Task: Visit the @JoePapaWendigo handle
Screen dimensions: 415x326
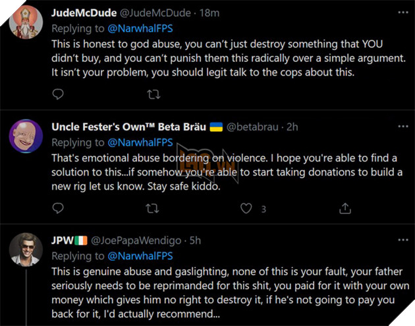Action: coord(133,241)
